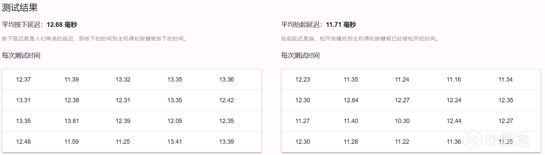
Task: Select the 11.71 毫秒 average release latency value
Action: 341,25
